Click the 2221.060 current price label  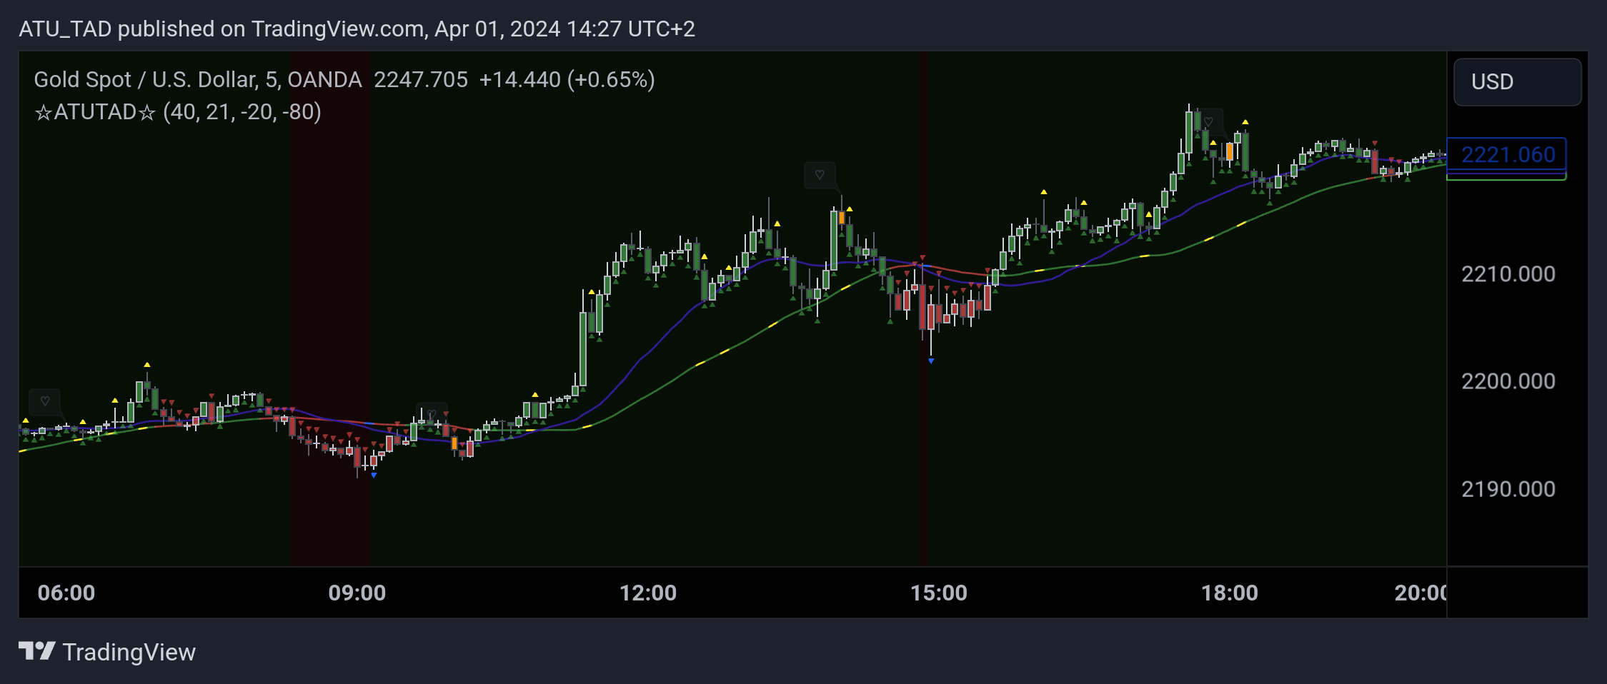tap(1506, 155)
